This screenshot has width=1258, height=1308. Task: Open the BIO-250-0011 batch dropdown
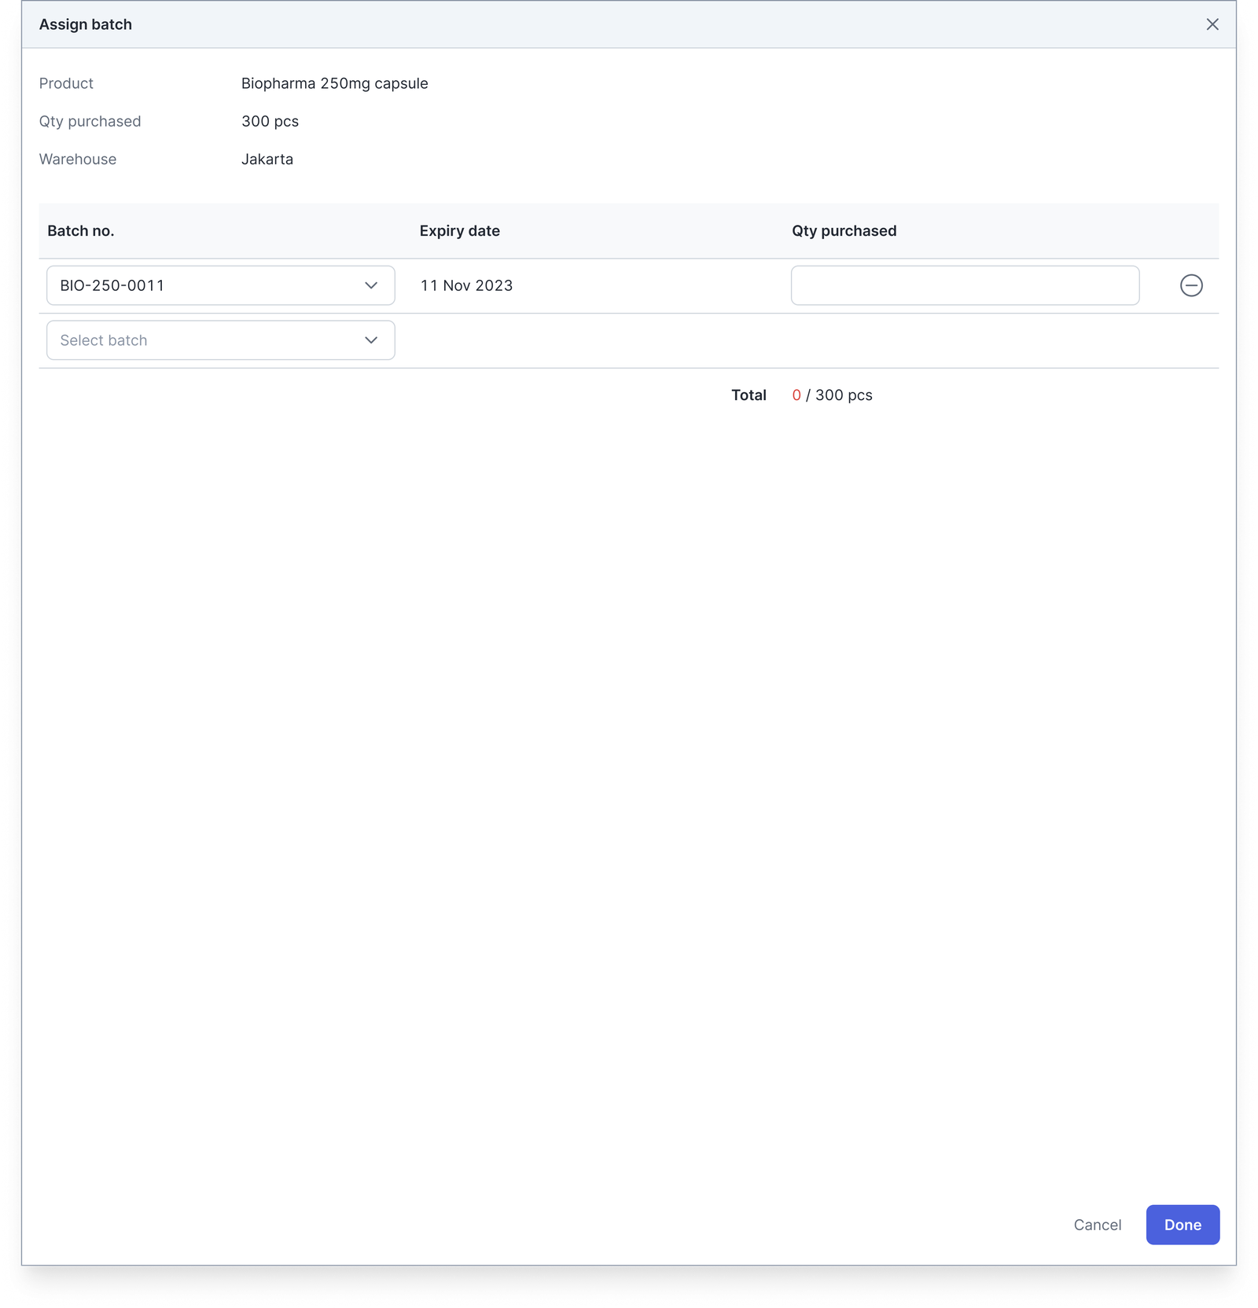(220, 285)
